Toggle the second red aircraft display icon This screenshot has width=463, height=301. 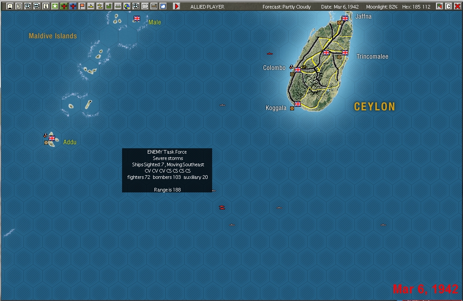(73, 6)
